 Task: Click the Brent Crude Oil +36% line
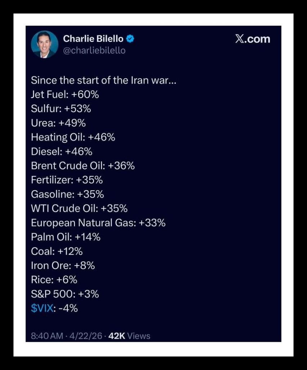tap(83, 166)
